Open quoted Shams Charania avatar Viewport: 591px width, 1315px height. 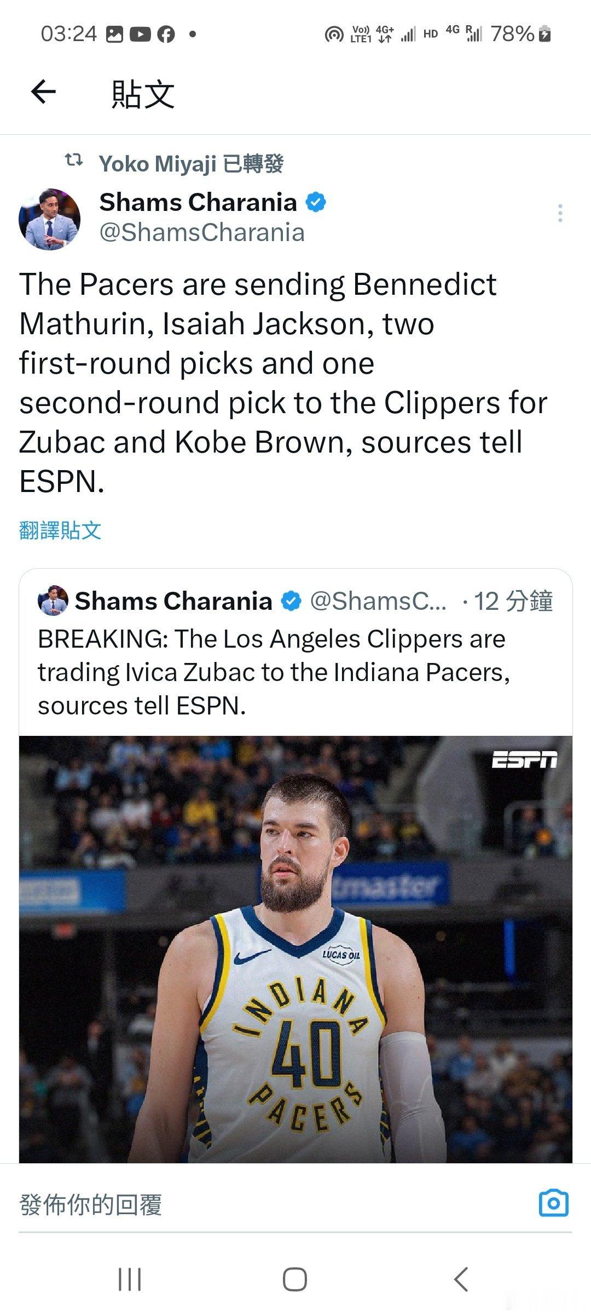click(x=53, y=601)
